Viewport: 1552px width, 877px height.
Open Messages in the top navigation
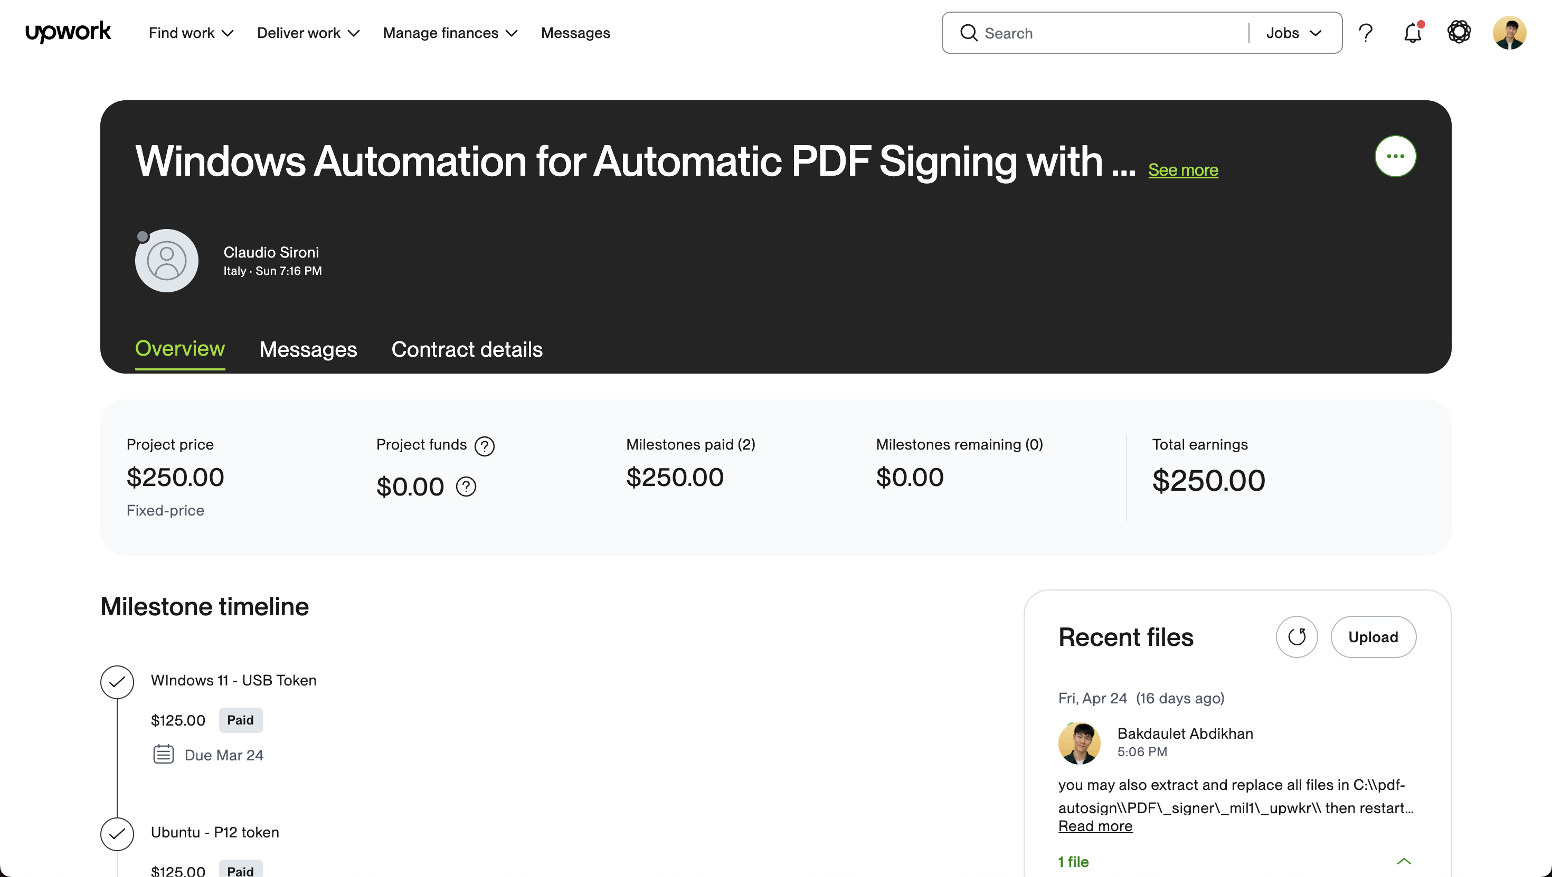click(x=575, y=33)
